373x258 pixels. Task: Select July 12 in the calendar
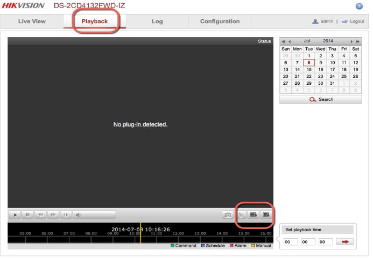pyautogui.click(x=355, y=63)
